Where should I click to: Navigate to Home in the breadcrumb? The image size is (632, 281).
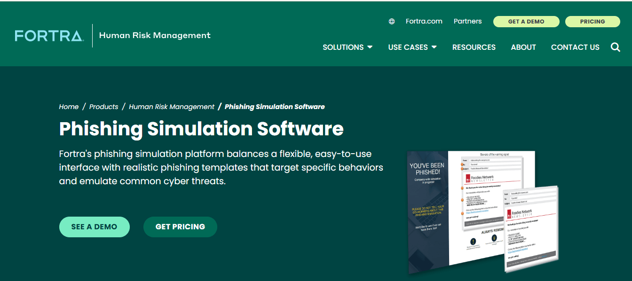pyautogui.click(x=69, y=107)
